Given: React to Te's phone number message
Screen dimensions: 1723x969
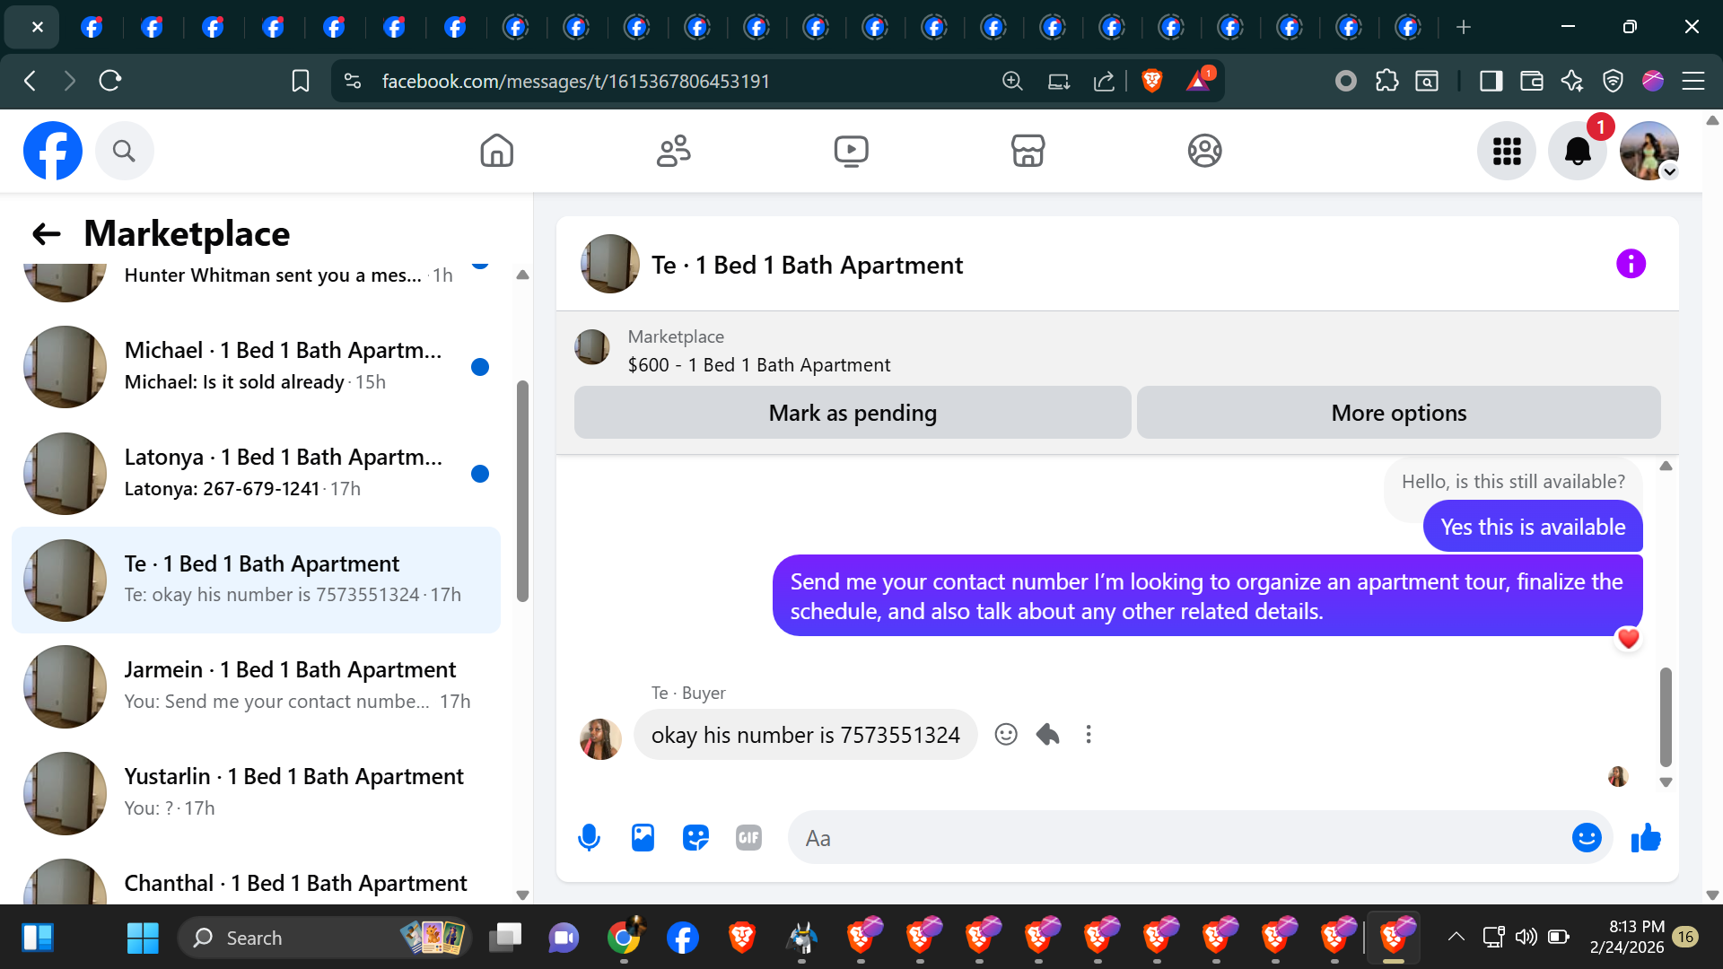Looking at the screenshot, I should tap(1006, 735).
